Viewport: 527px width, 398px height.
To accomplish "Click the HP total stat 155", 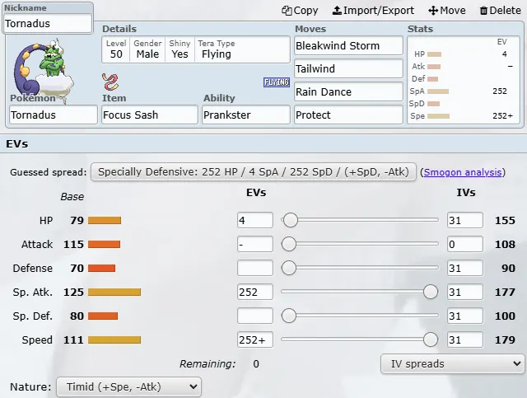I will 505,220.
